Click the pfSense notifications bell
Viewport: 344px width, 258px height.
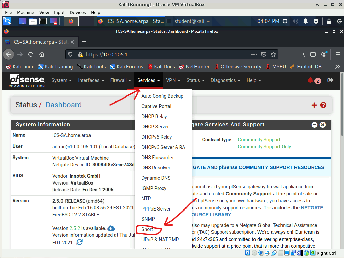(311, 80)
